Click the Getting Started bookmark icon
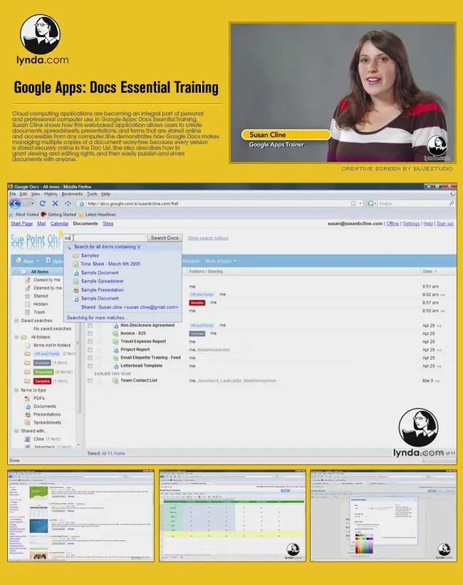The height and width of the screenshot is (585, 463). (x=43, y=215)
